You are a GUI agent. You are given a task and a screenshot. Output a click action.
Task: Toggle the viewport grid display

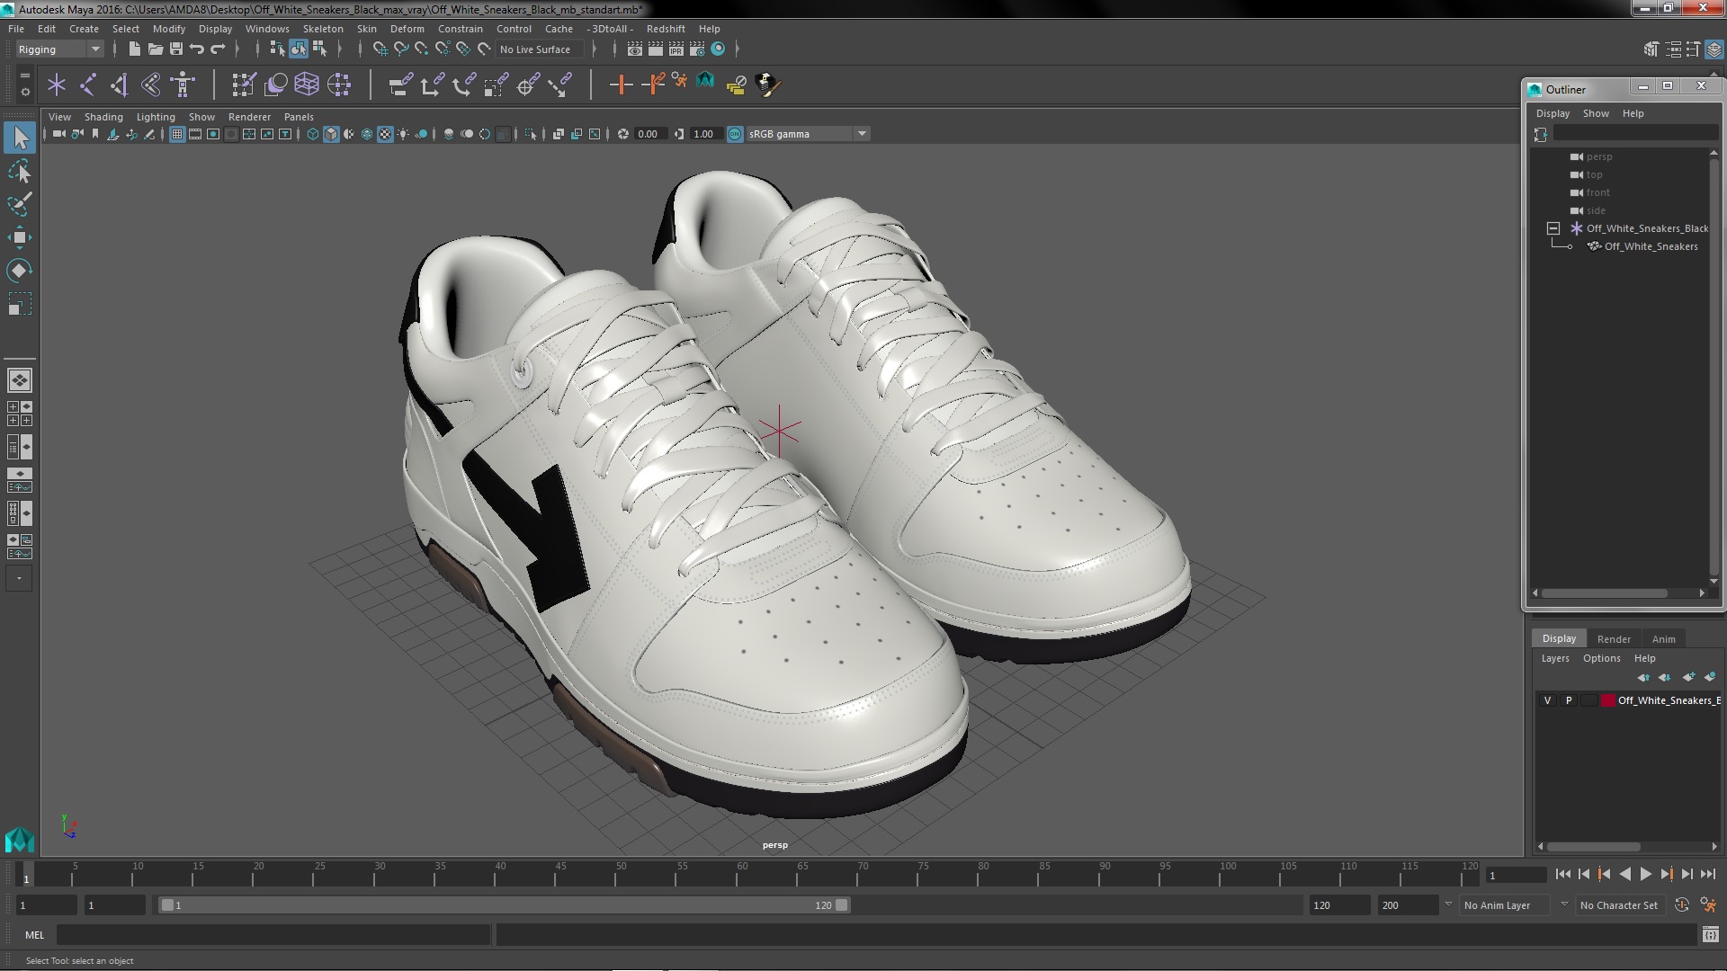(177, 134)
